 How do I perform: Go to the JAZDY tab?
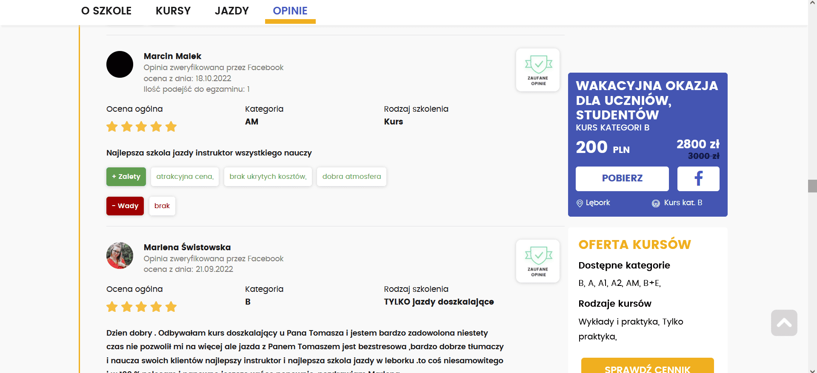231,11
